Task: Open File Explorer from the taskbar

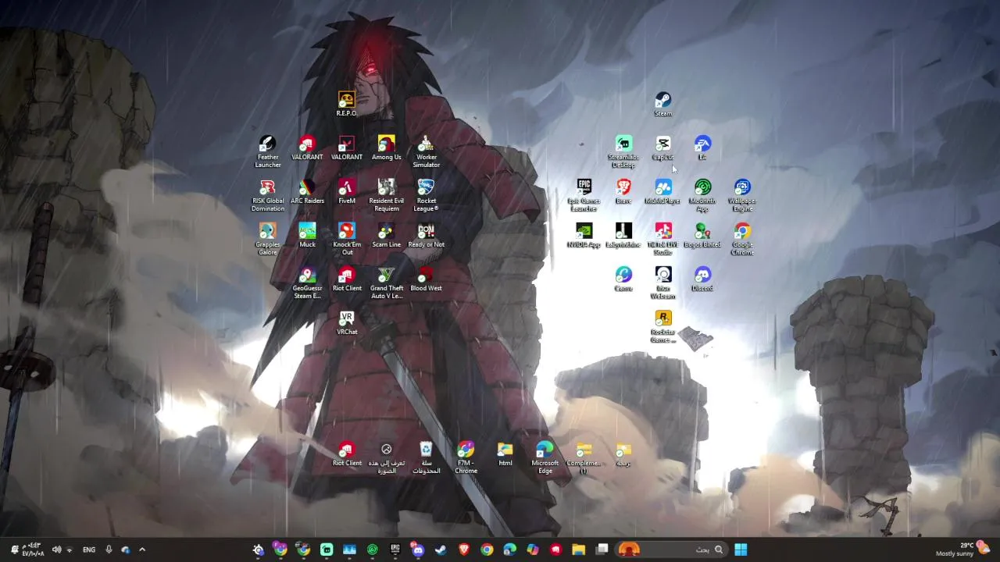Action: click(x=578, y=550)
